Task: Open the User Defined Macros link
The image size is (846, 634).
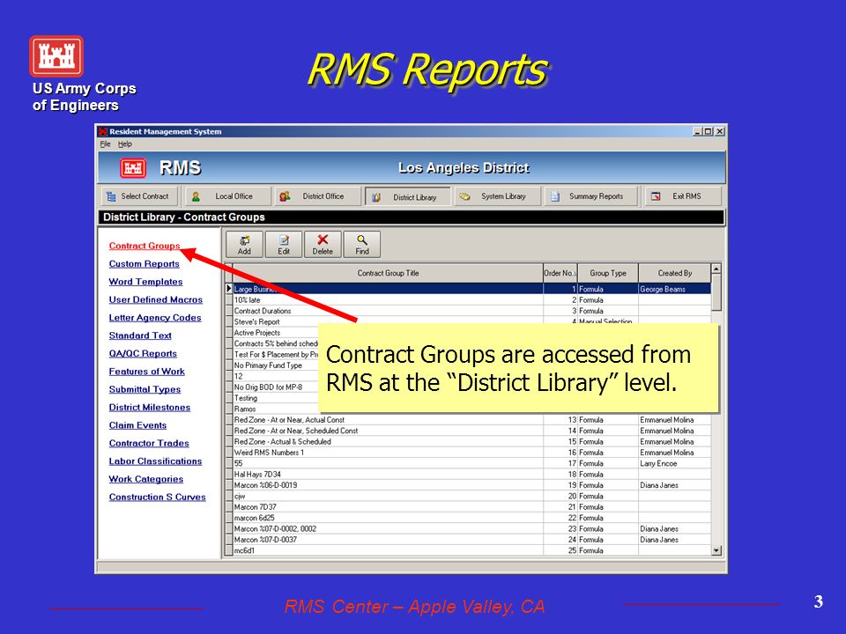Action: tap(155, 299)
